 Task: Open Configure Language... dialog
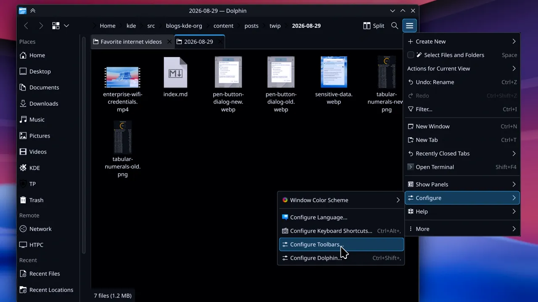click(341, 217)
